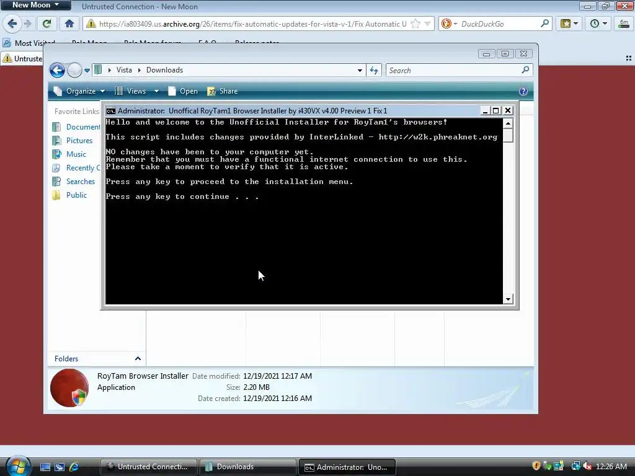Minimize the command prompt window
The height and width of the screenshot is (476, 635).
(x=484, y=111)
